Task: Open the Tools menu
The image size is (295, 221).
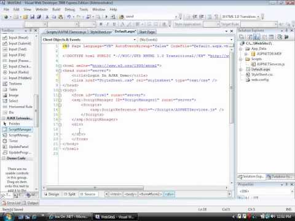Action: (x=84, y=9)
